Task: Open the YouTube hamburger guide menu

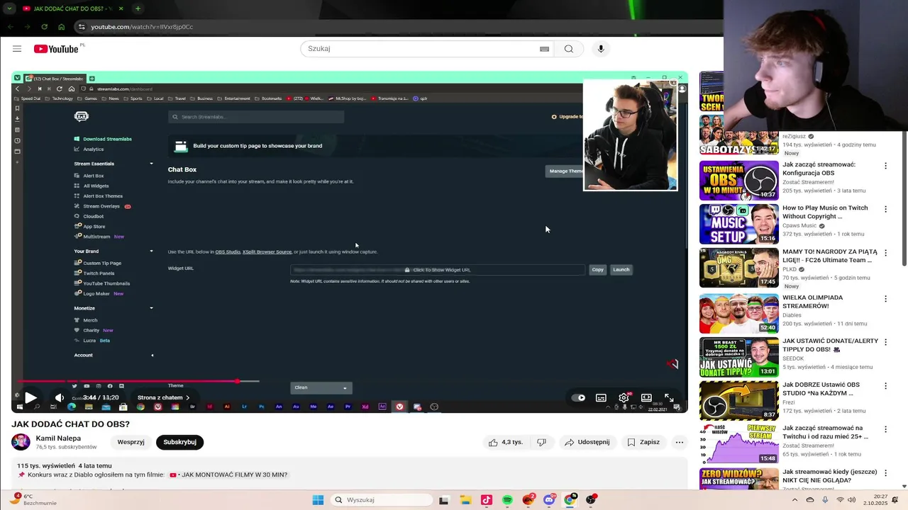Action: click(x=17, y=49)
